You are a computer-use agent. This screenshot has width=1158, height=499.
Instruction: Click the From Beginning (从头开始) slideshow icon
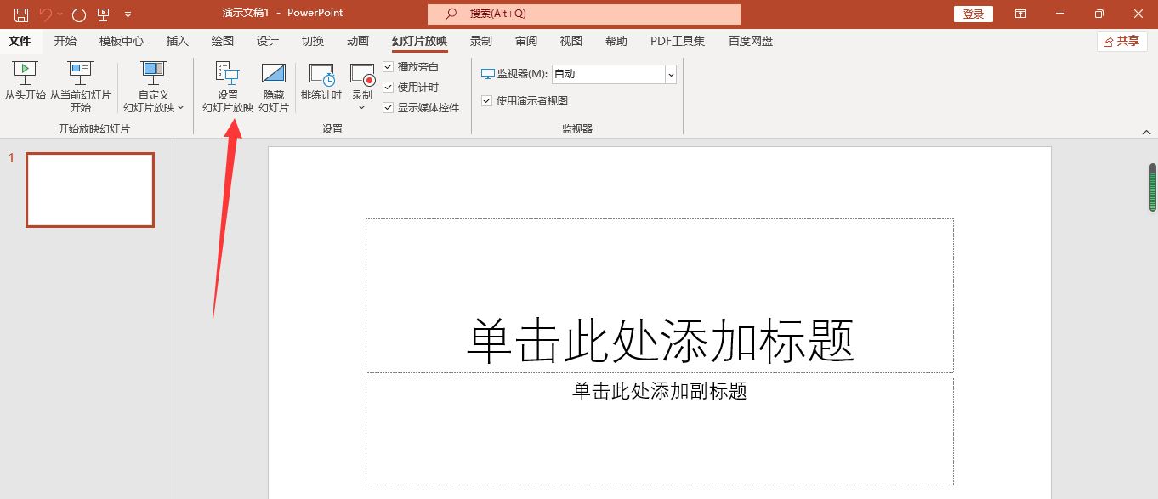[x=25, y=73]
